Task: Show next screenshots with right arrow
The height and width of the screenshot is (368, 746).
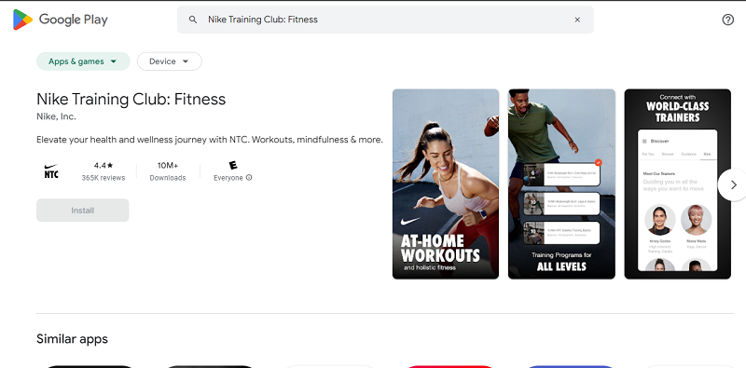Action: (x=733, y=185)
